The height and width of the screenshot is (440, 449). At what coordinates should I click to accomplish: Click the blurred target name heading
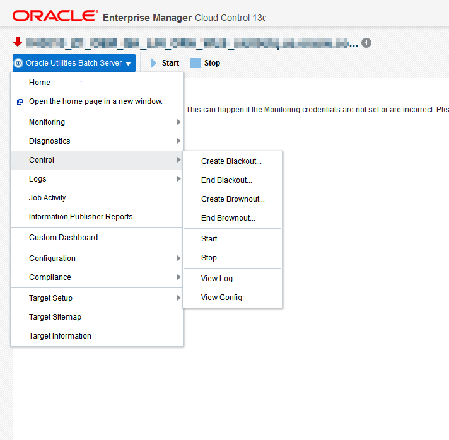[192, 43]
